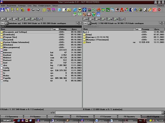Click the FTP connect toolbar icon
The width and height of the screenshot is (165, 123).
tap(49, 10)
